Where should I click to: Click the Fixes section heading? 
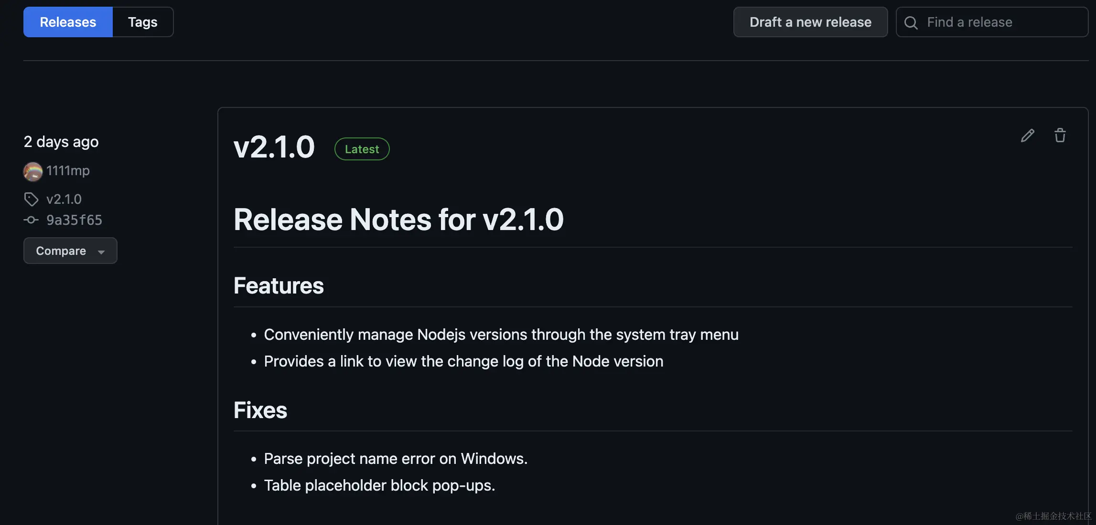click(x=260, y=410)
